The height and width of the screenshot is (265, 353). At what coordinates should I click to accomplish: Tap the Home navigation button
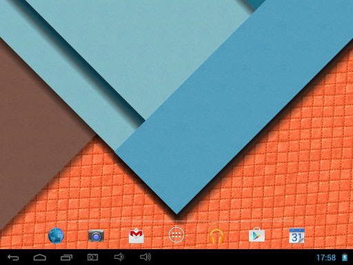[40, 257]
